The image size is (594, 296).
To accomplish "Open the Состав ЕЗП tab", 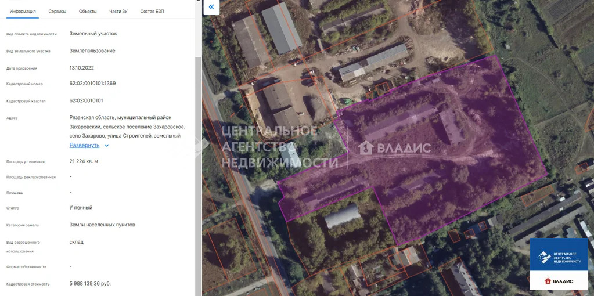I will click(x=152, y=12).
